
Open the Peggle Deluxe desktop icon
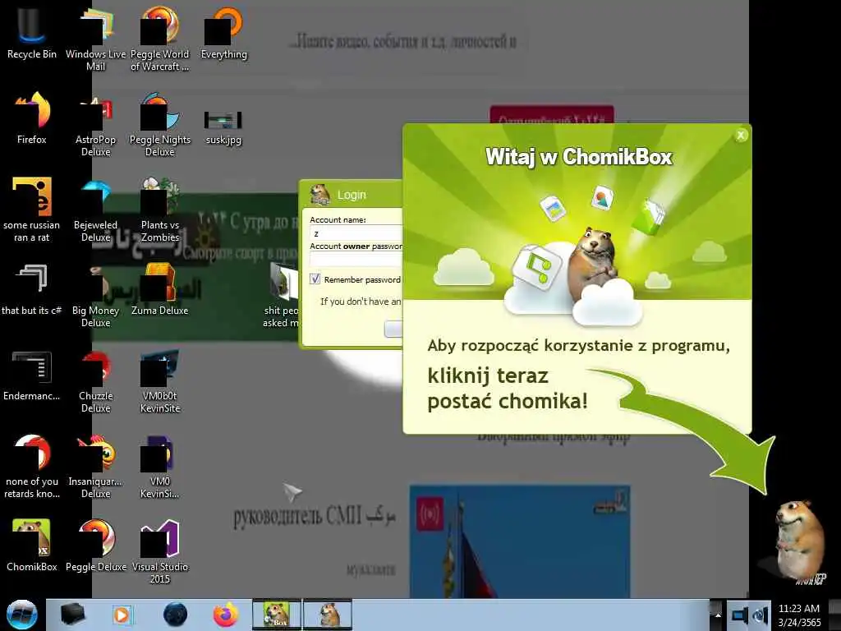pyautogui.click(x=95, y=546)
